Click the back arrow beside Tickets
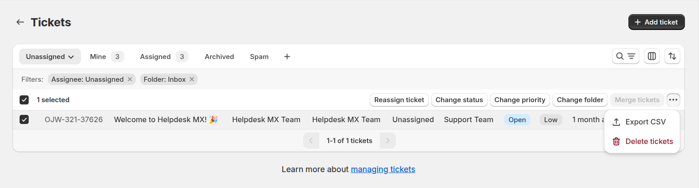699x188 pixels. (20, 22)
